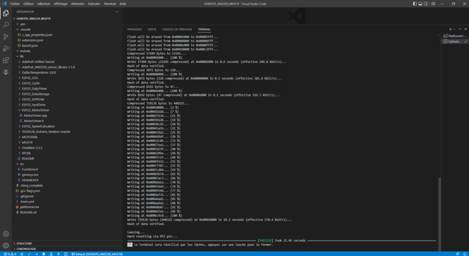
Task: Open launch.json file
Action: click(x=30, y=45)
